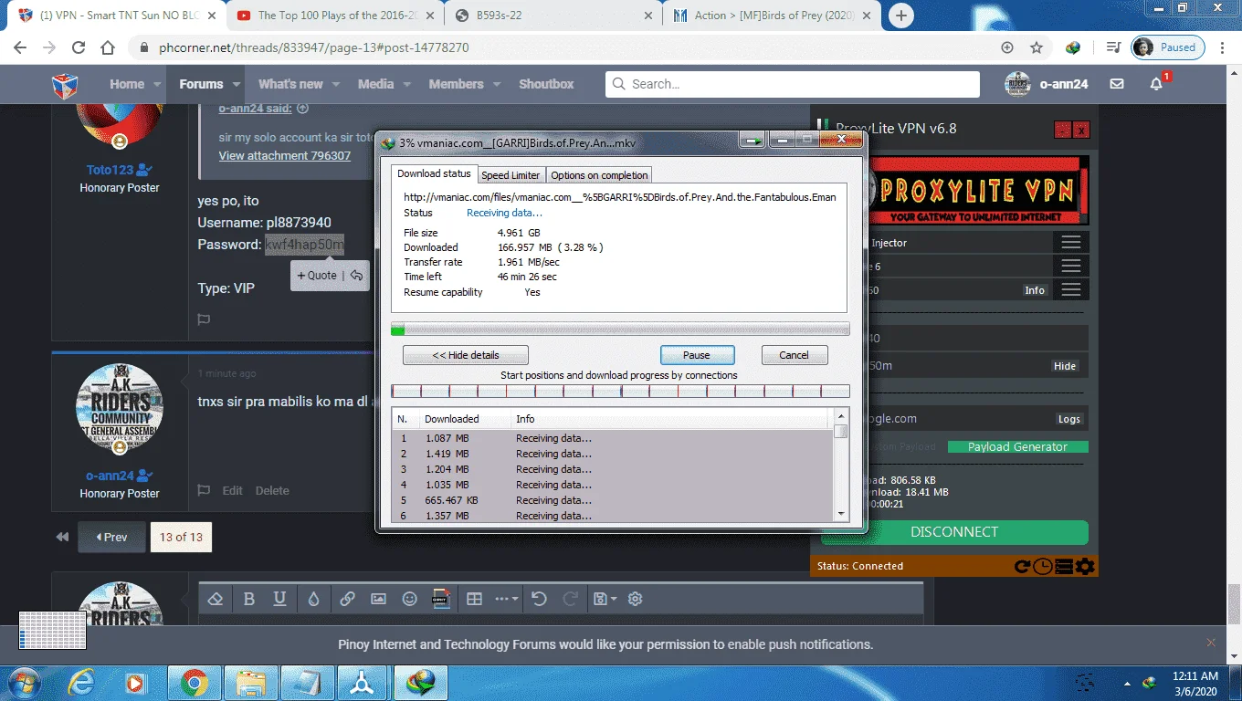This screenshot has width=1242, height=701.
Task: Expand the Media dropdown arrow
Action: (x=407, y=84)
